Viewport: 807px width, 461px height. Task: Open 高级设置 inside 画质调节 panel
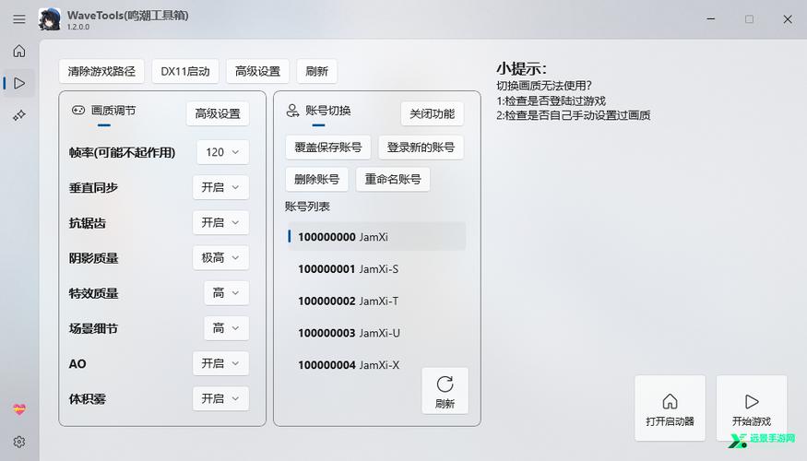(x=218, y=113)
